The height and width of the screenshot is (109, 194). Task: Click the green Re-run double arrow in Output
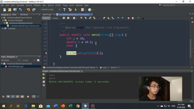pos(44,74)
